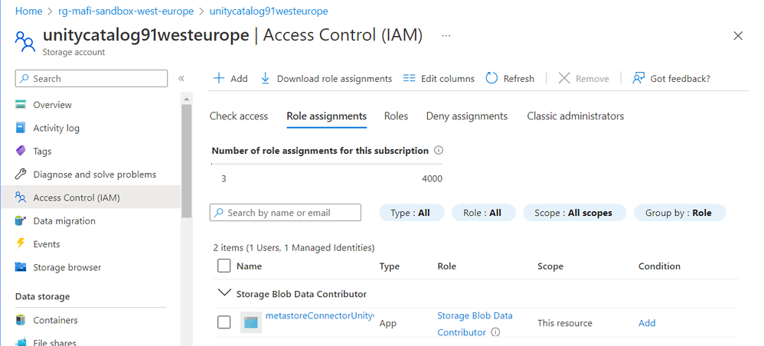Click the Storage browser icon
Viewport: 764px width, 346px height.
click(x=21, y=268)
